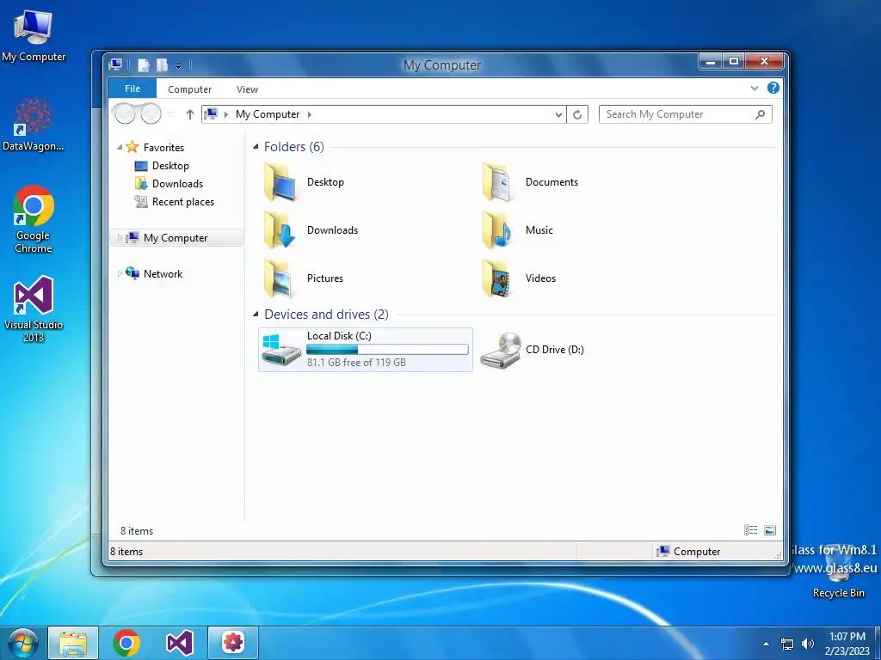Click the search magnifier icon
Image resolution: width=881 pixels, height=660 pixels.
coord(761,114)
